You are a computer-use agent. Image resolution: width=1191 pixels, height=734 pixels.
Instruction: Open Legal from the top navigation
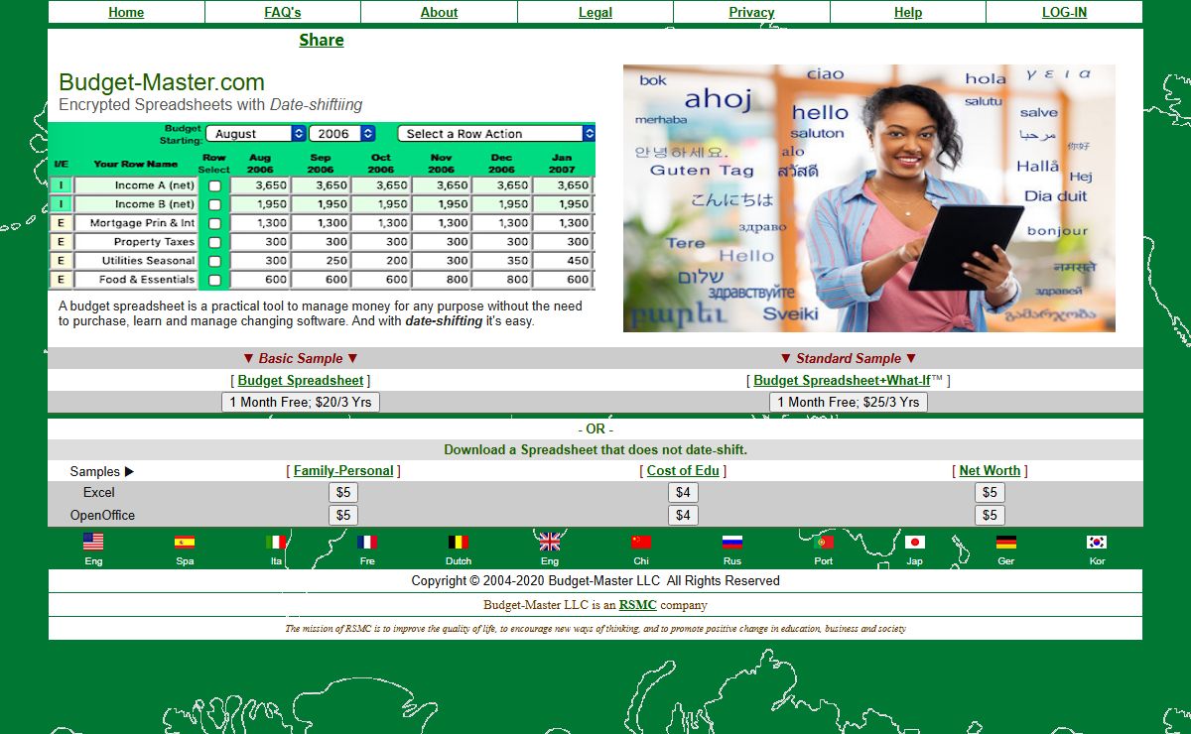(595, 12)
